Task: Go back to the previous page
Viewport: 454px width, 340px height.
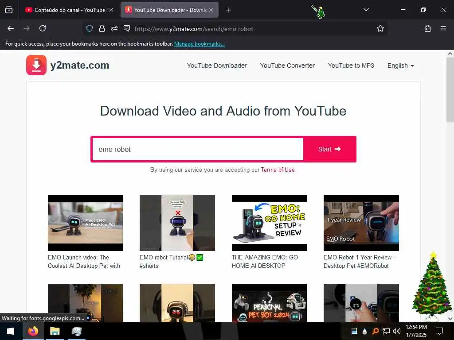Action: click(x=11, y=28)
